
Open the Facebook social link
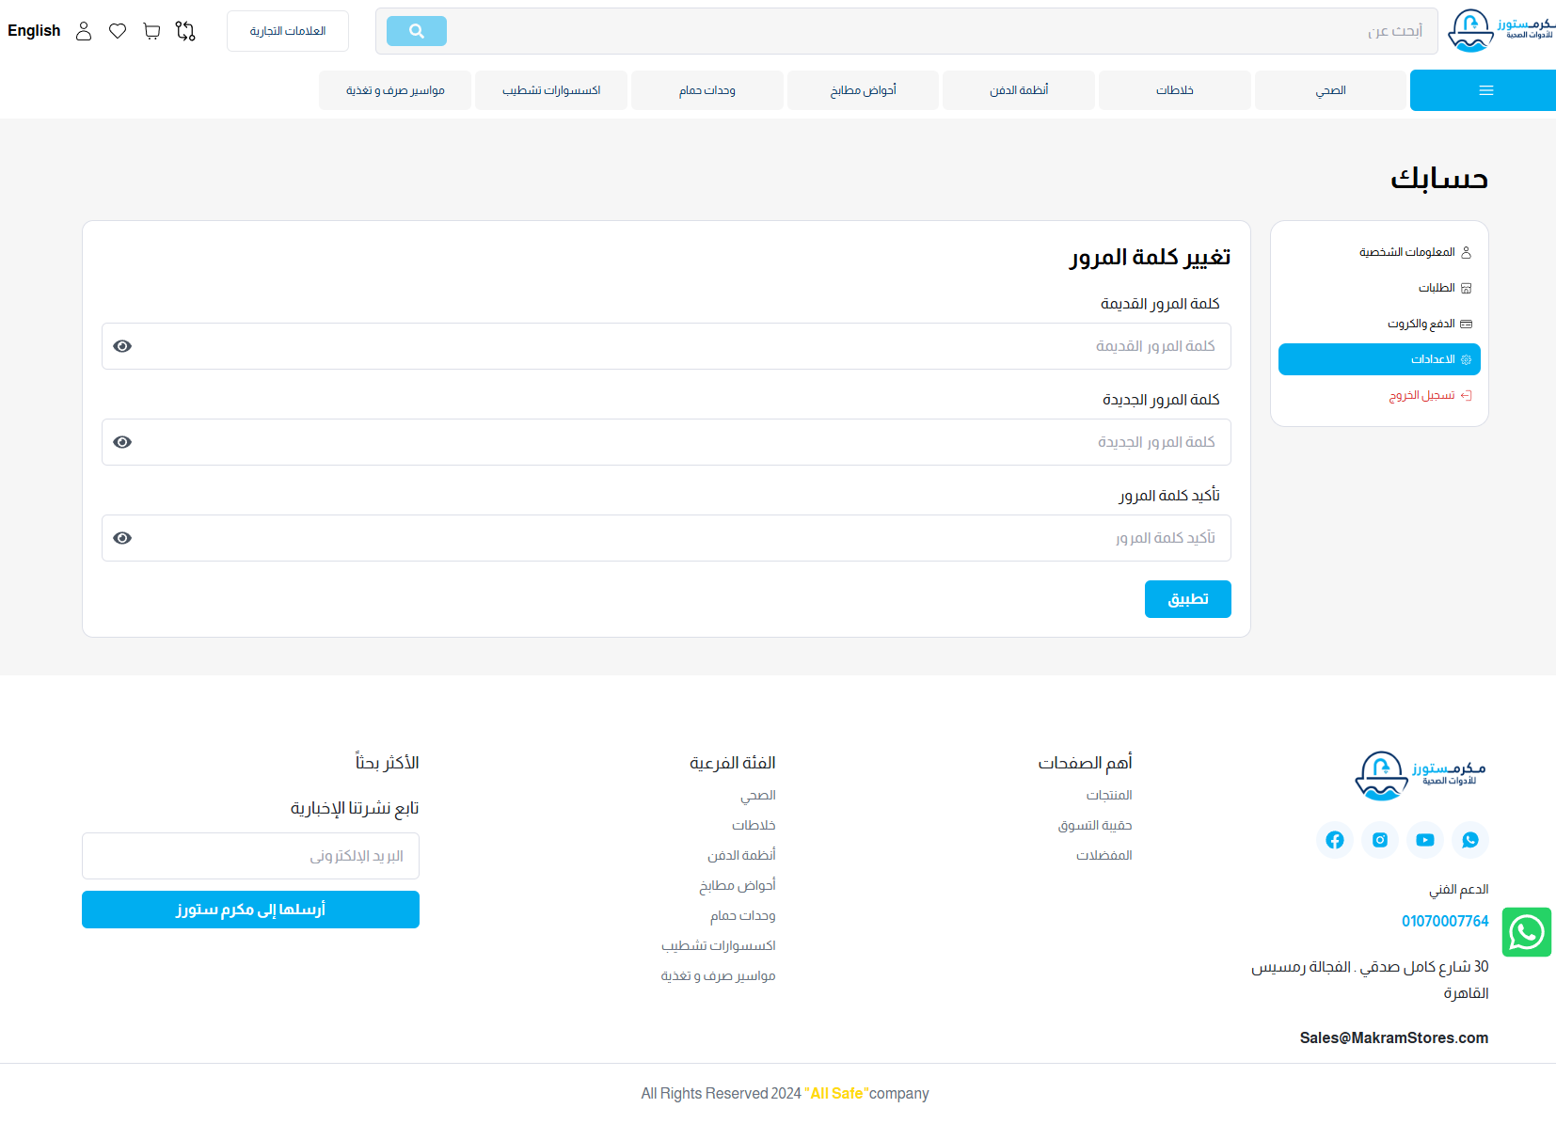(x=1334, y=840)
